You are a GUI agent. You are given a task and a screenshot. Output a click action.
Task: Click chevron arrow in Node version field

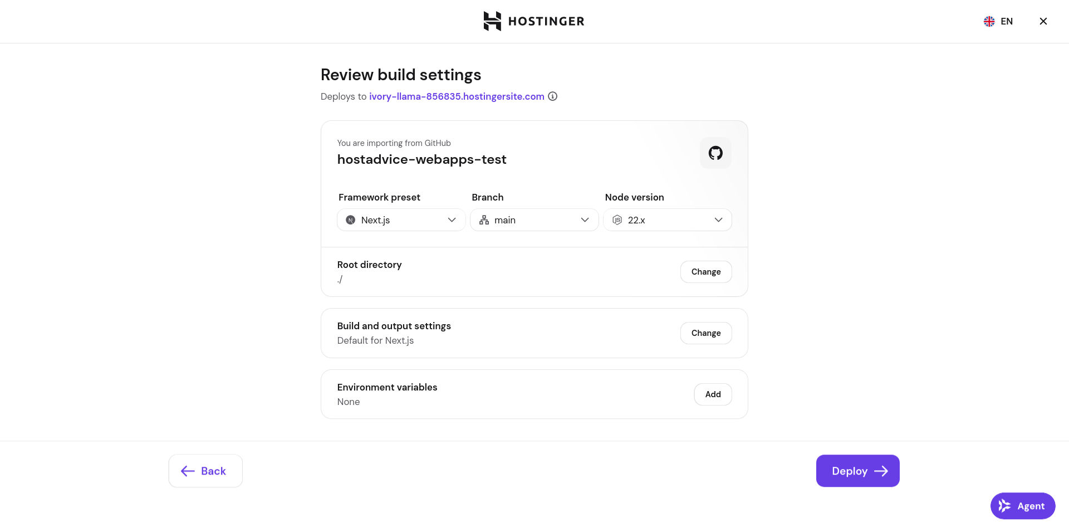719,220
